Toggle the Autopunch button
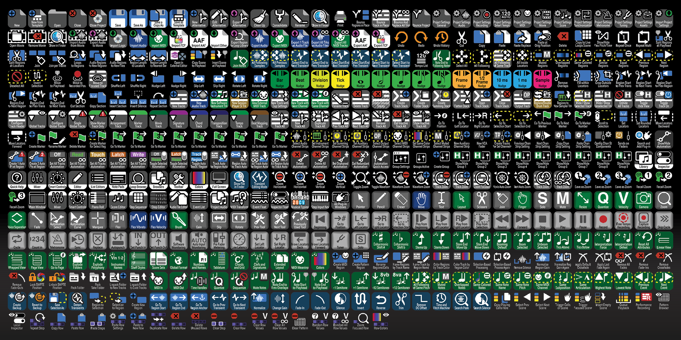Screen dimensions: 681x340 click(x=118, y=240)
